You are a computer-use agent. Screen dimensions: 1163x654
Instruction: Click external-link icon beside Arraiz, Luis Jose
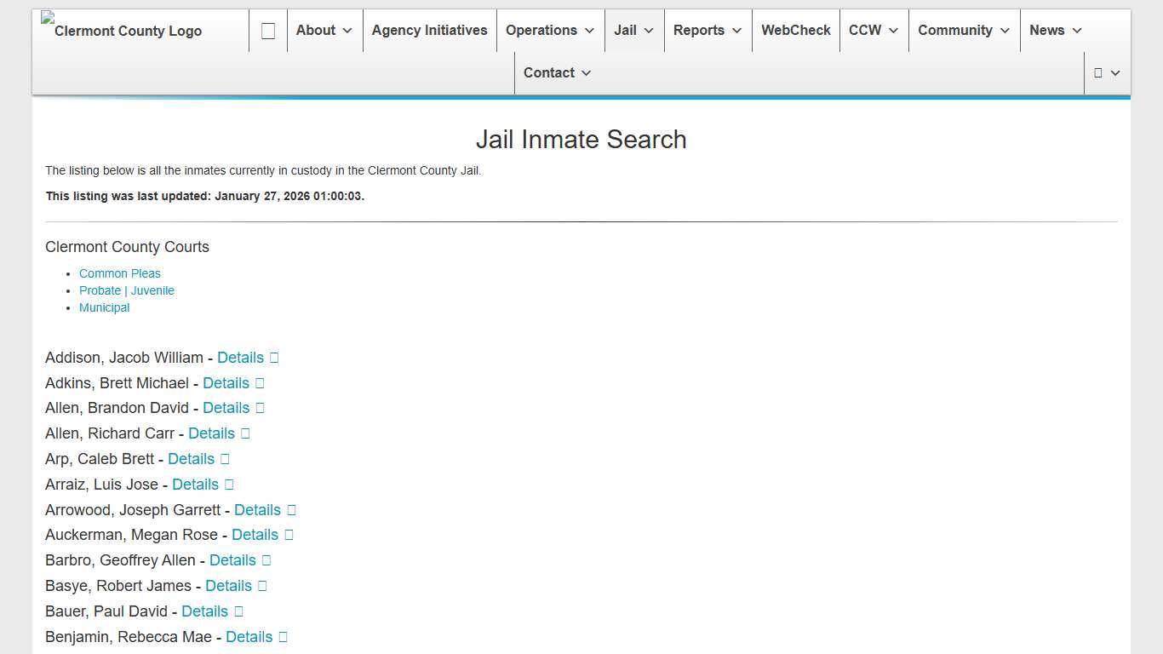[x=228, y=484]
